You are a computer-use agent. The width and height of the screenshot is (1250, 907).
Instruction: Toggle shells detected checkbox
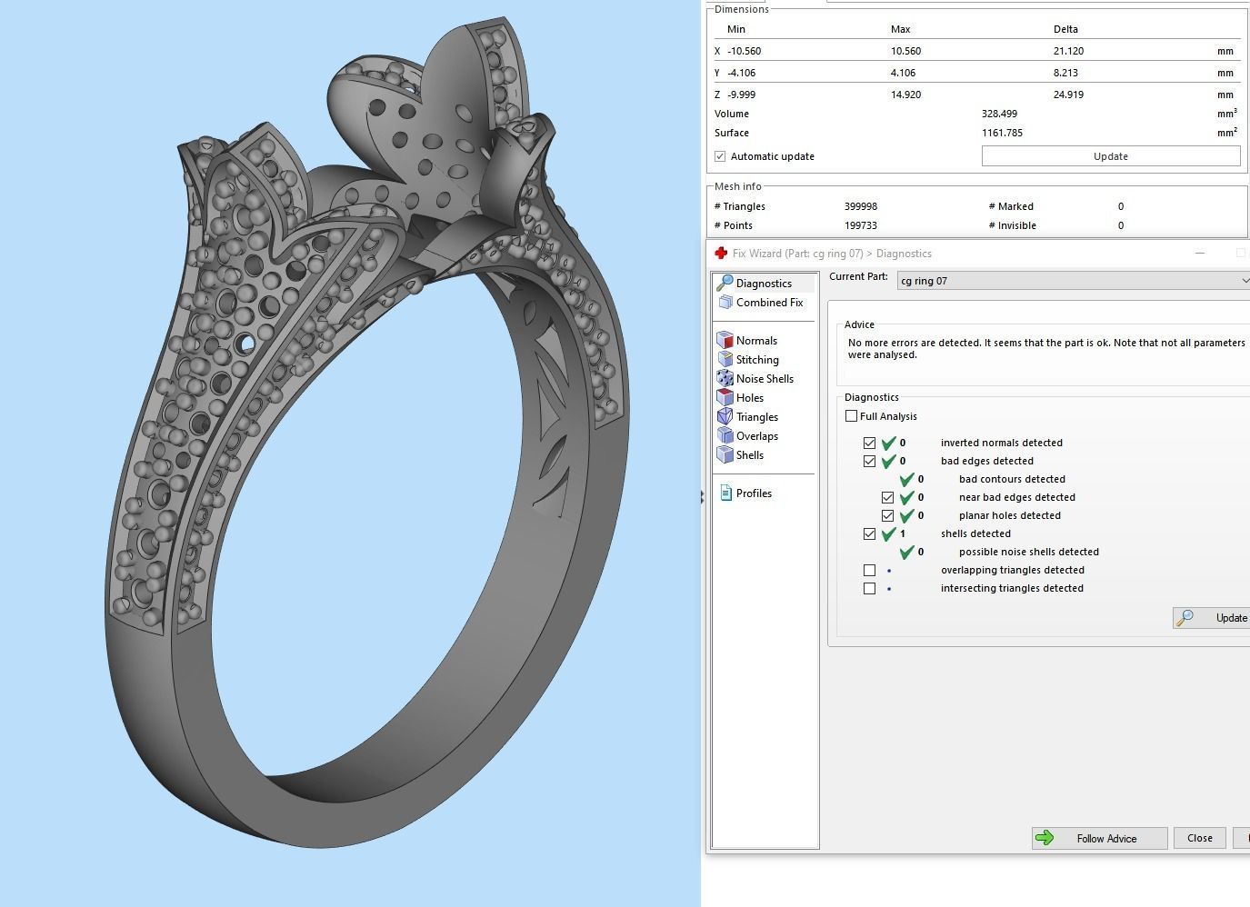[869, 533]
